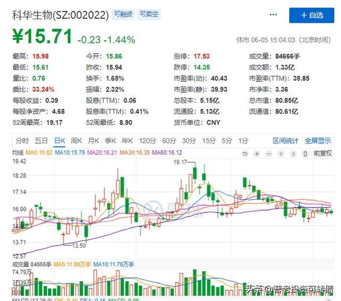Click the MA60:16.12 indicator label

click(167, 153)
